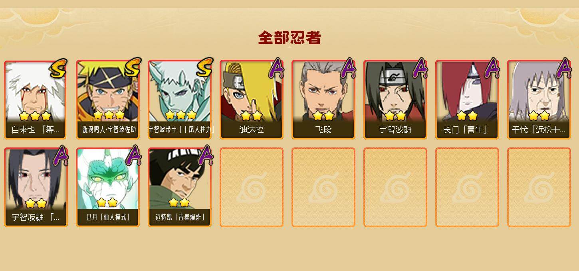Select the 迪达拉 ninja portrait
This screenshot has width=579, height=271.
(252, 99)
